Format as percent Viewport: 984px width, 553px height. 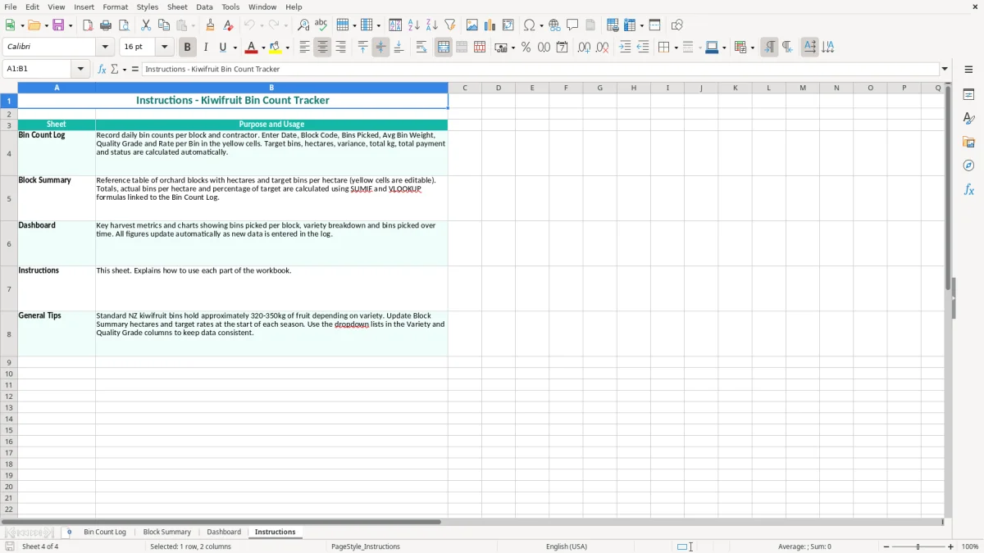point(526,48)
